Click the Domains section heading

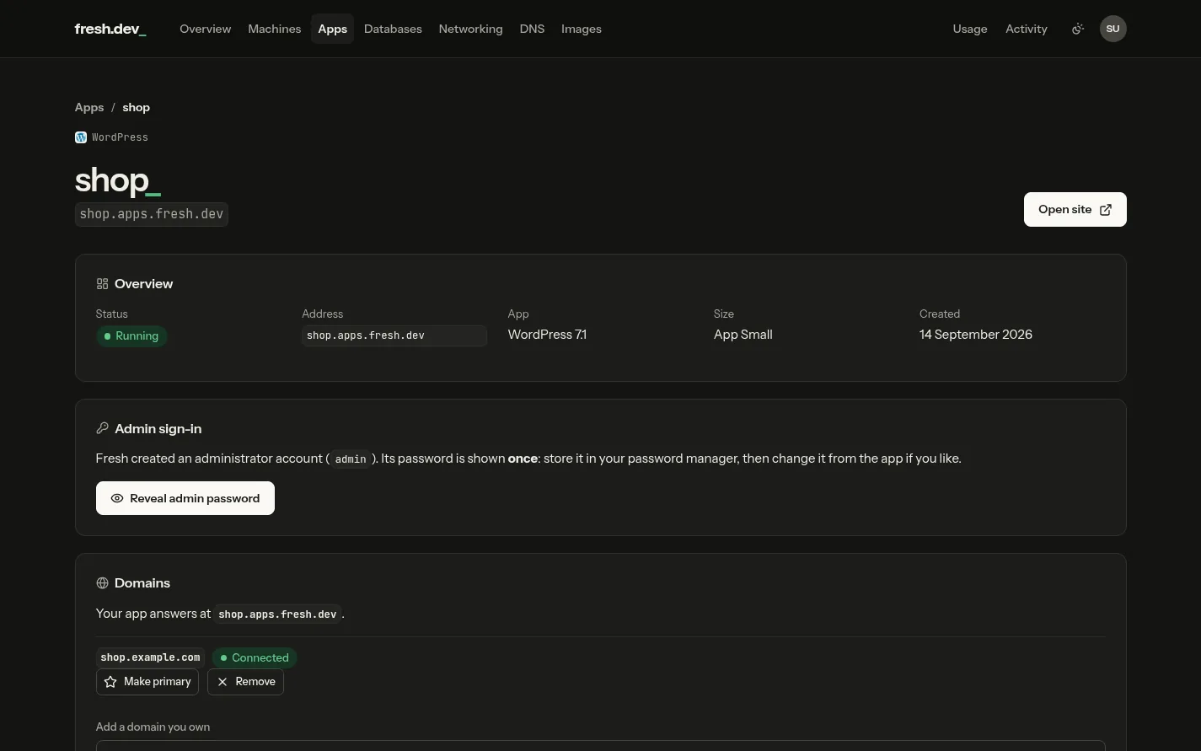point(142,583)
